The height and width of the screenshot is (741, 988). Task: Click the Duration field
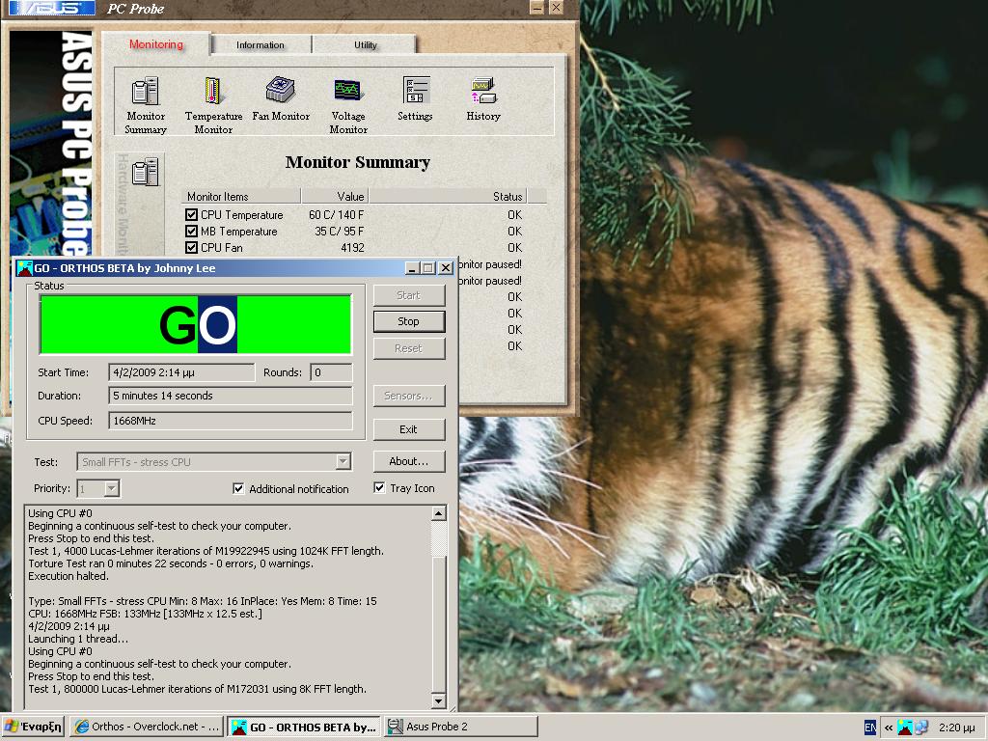pos(230,396)
